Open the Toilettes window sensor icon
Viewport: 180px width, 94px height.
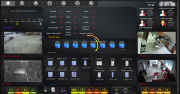[85, 63]
